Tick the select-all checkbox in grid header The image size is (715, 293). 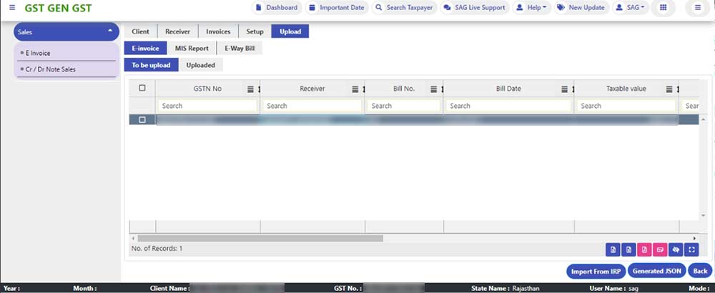142,89
